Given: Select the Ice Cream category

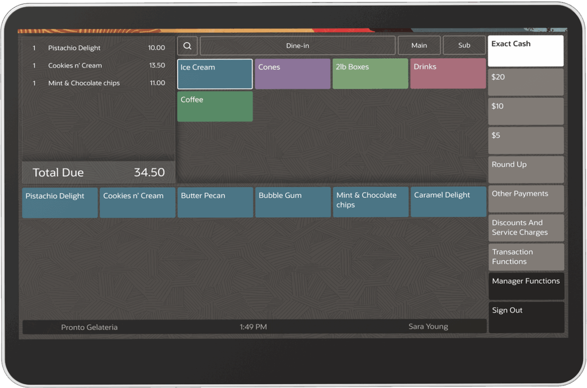Looking at the screenshot, I should (215, 74).
